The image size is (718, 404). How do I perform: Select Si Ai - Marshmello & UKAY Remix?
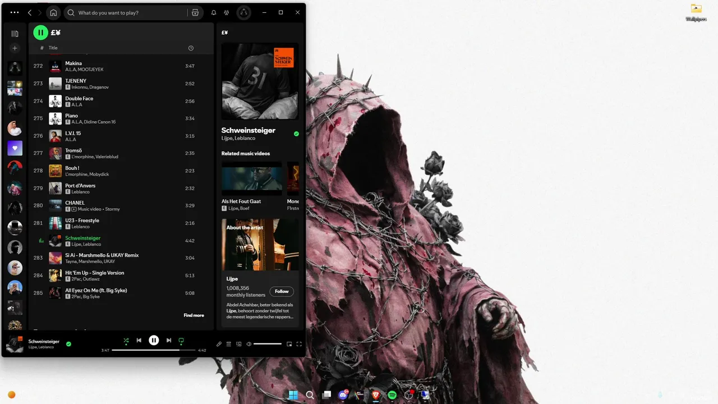coord(121,258)
